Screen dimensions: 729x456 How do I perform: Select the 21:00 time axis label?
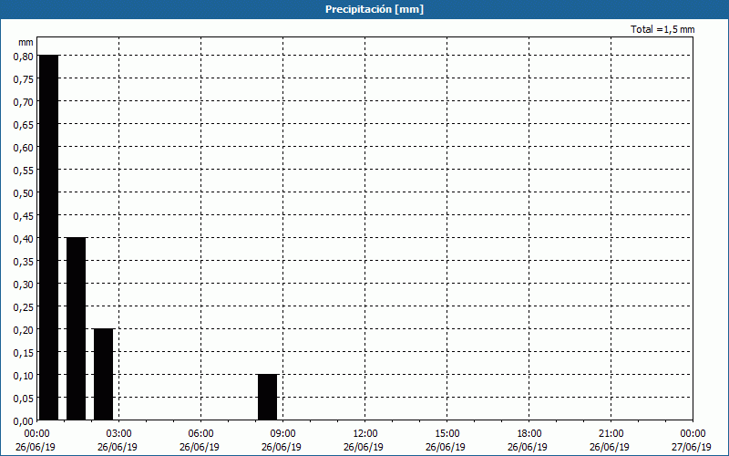(611, 433)
